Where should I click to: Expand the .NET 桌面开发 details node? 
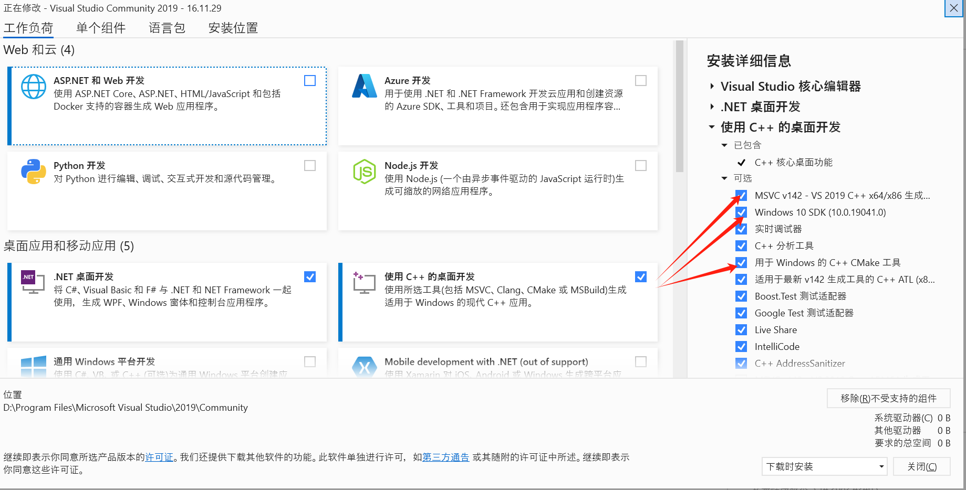[712, 106]
